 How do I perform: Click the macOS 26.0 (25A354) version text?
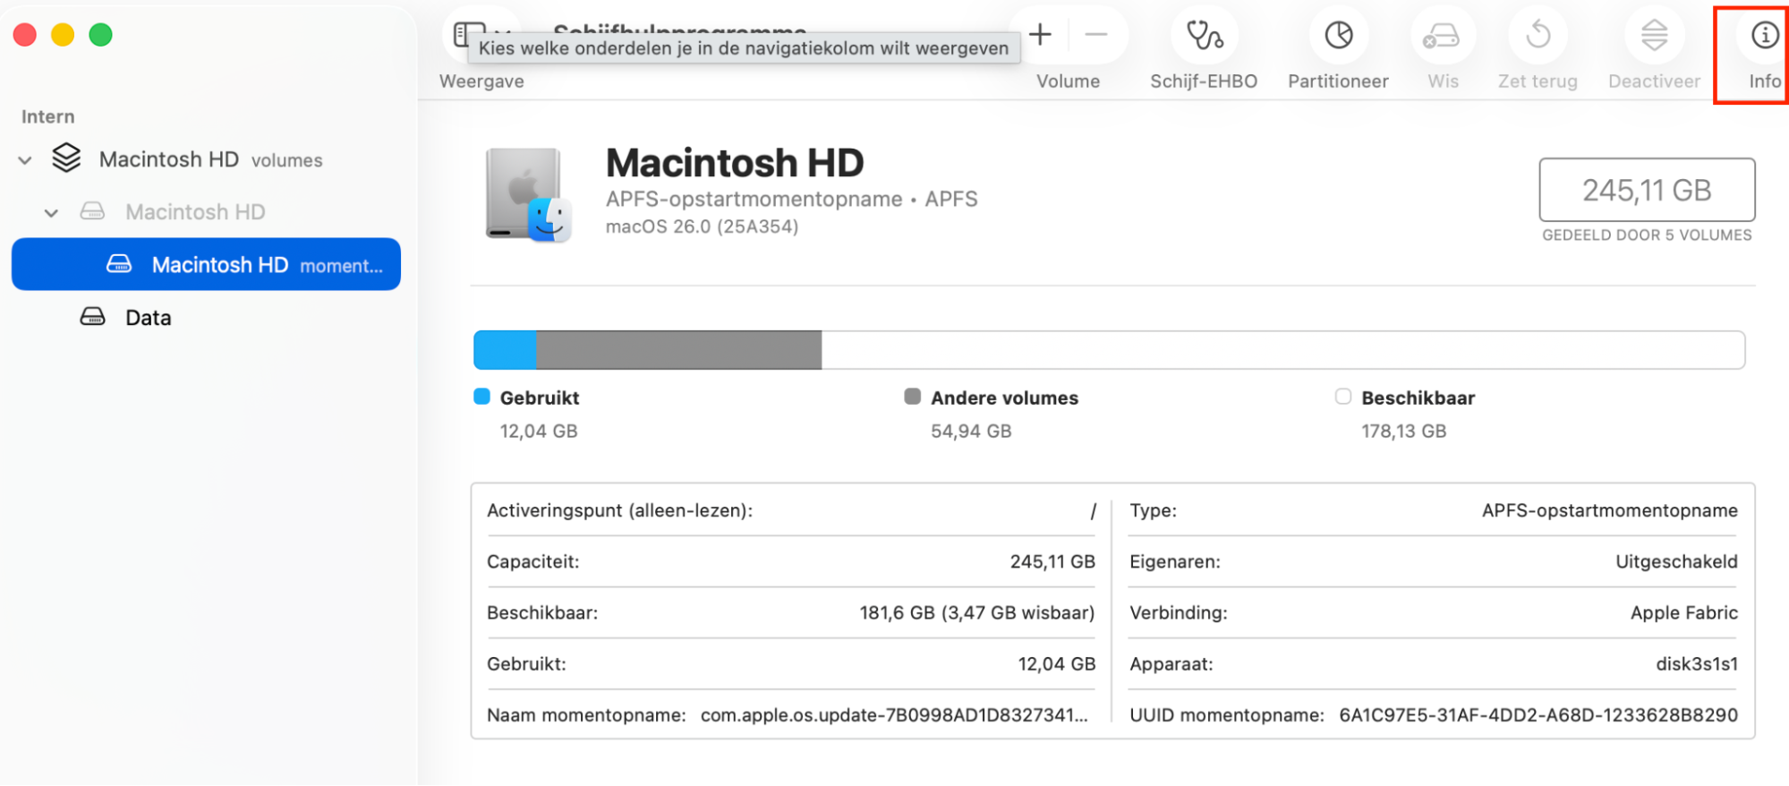tap(702, 226)
